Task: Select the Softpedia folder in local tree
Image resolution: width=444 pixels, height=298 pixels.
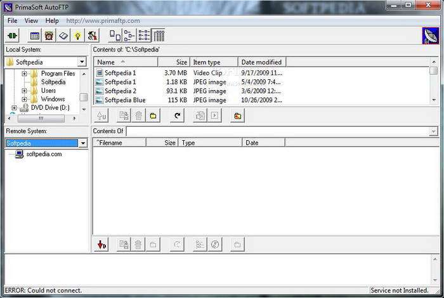Action: click(53, 82)
